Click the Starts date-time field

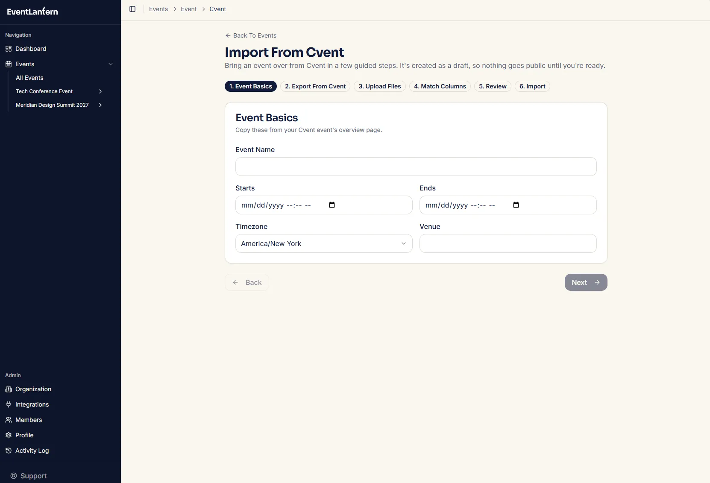[324, 205]
